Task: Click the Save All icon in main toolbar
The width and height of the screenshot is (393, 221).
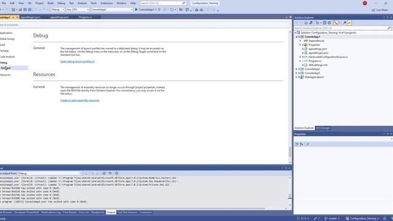Action: click(x=29, y=10)
